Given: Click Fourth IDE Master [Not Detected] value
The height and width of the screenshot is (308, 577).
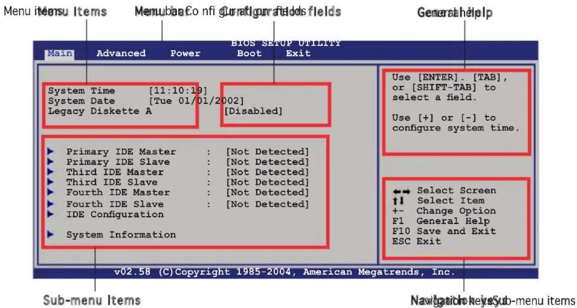Looking at the screenshot, I should point(268,193).
